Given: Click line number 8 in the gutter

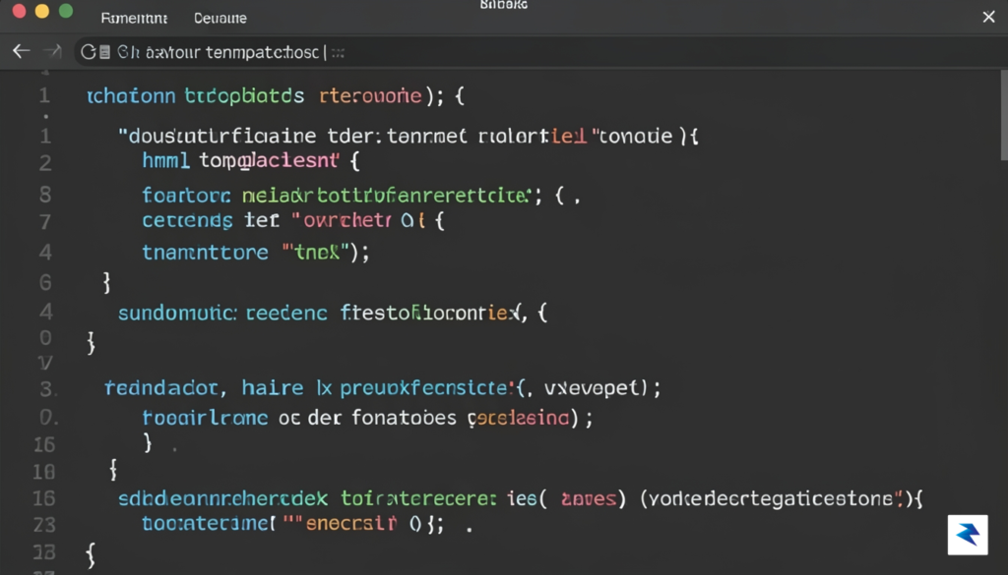Looking at the screenshot, I should [x=45, y=195].
